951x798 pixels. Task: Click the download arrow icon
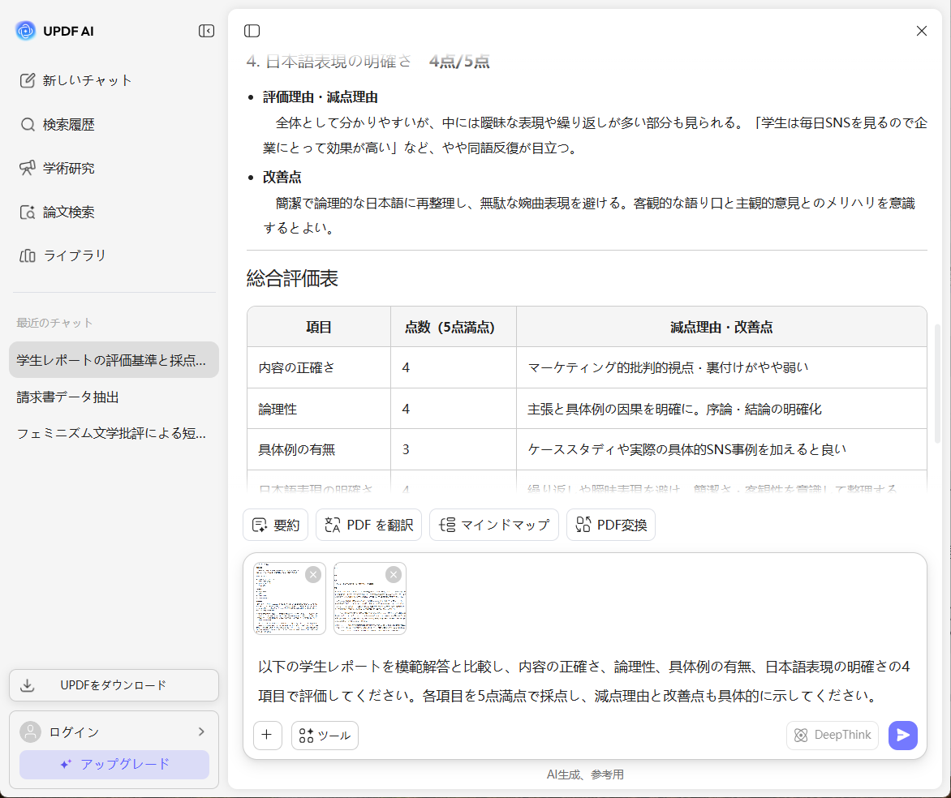pos(28,685)
